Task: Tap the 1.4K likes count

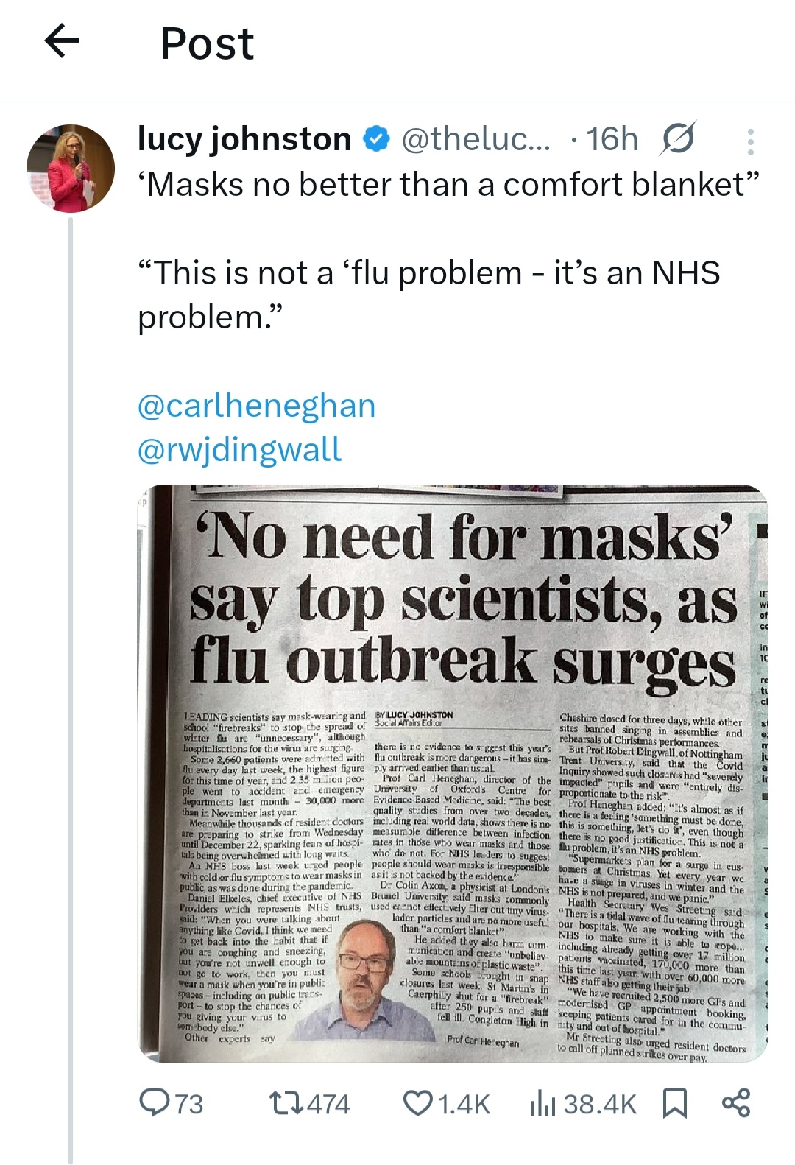Action: [464, 1104]
